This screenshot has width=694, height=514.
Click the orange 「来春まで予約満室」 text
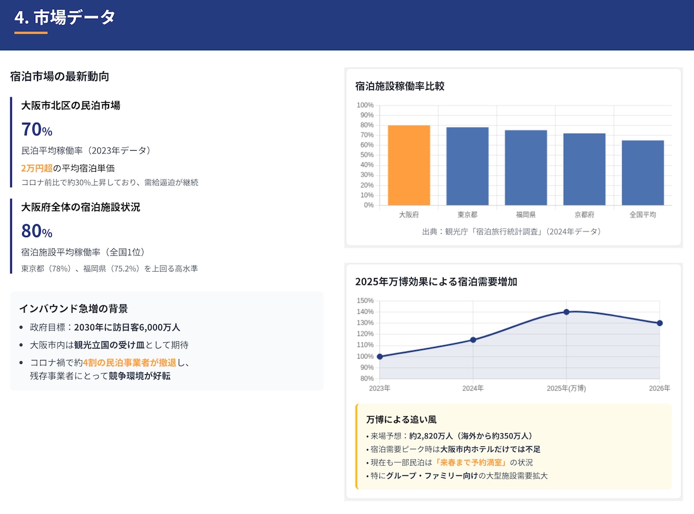pos(470,463)
